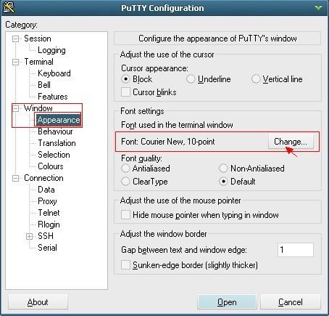This screenshot has height=316, width=329.
Task: Go to the Behaviour settings
Action: [55, 131]
